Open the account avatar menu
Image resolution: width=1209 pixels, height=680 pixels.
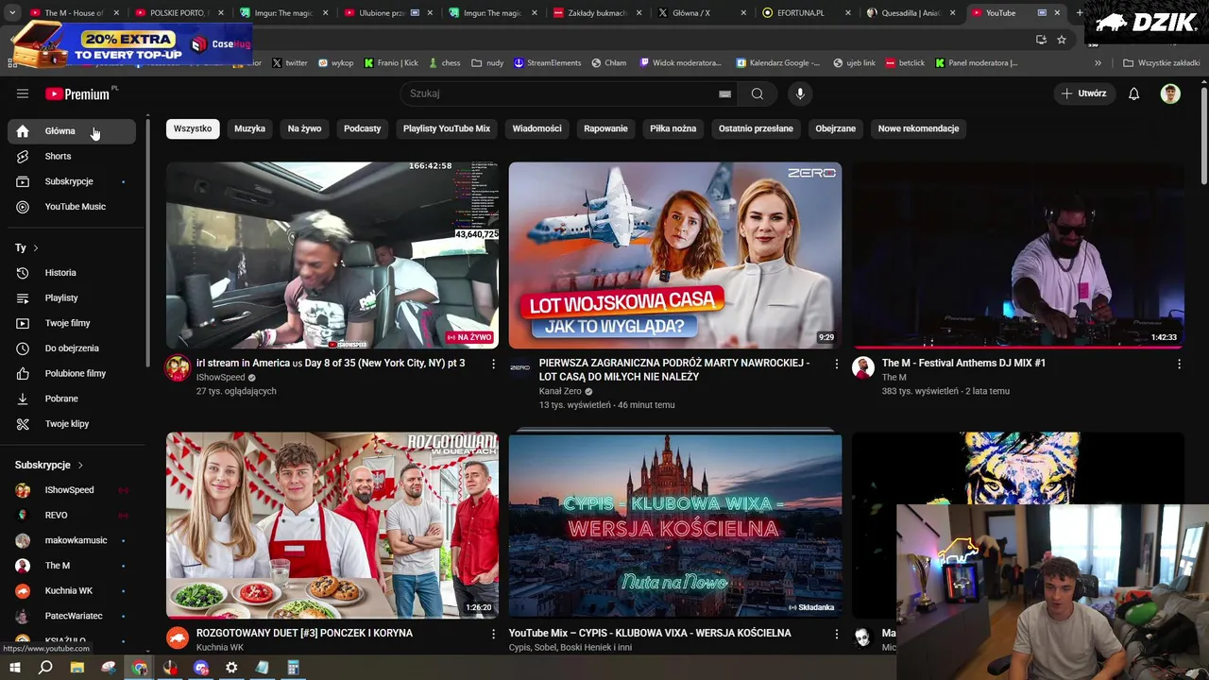click(x=1170, y=93)
